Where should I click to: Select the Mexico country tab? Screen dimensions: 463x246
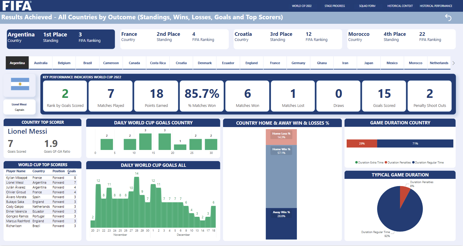[392, 63]
